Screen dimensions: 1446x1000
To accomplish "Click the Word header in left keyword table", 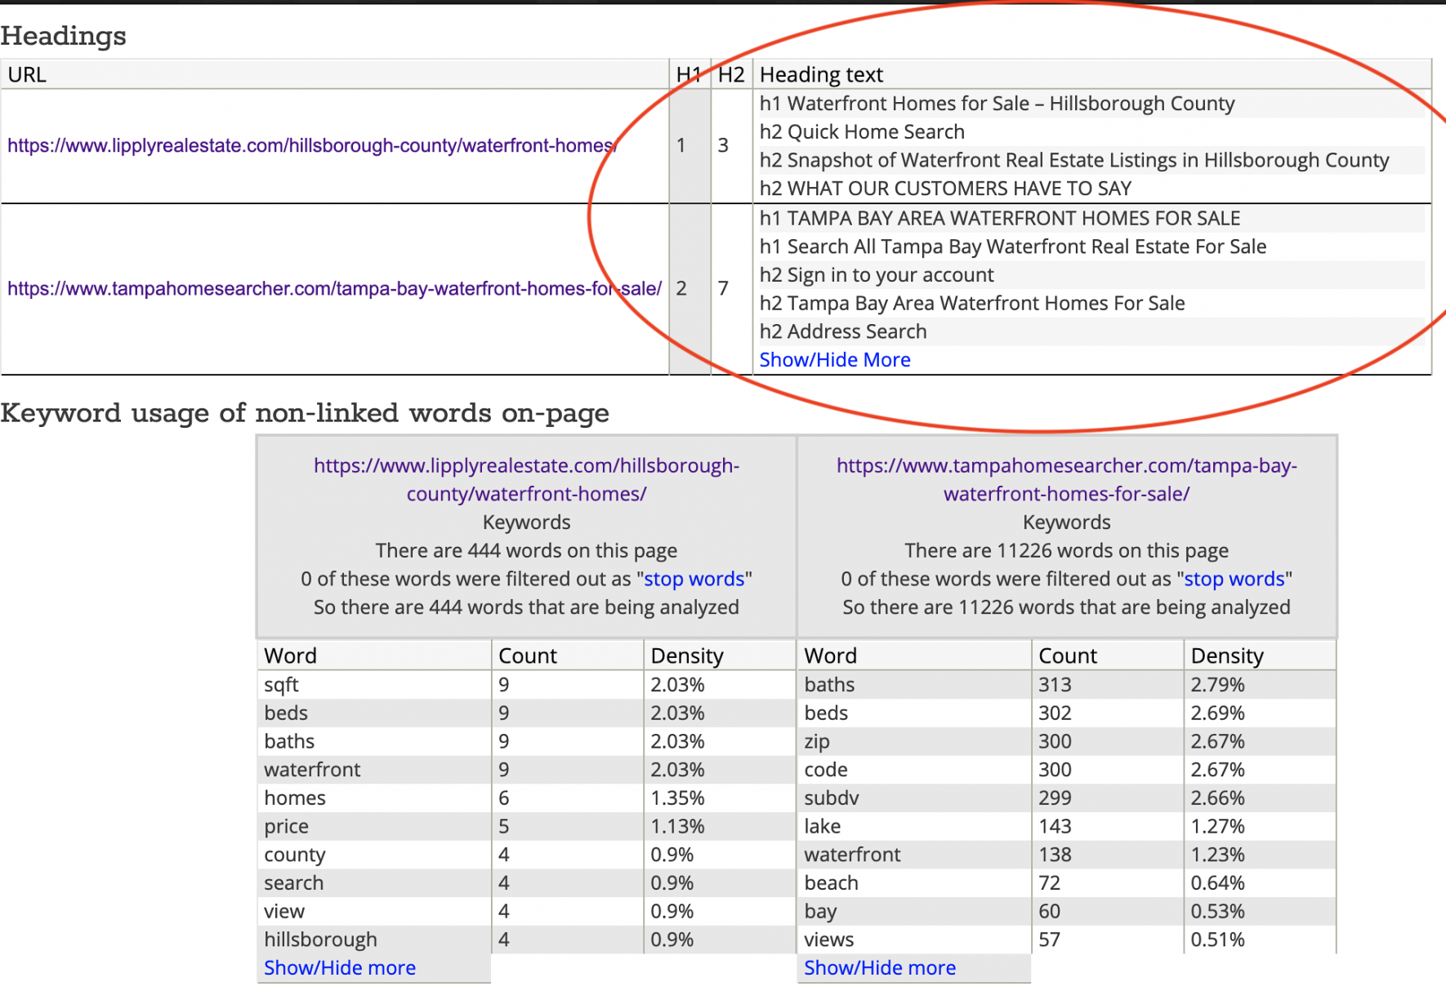I will (374, 656).
